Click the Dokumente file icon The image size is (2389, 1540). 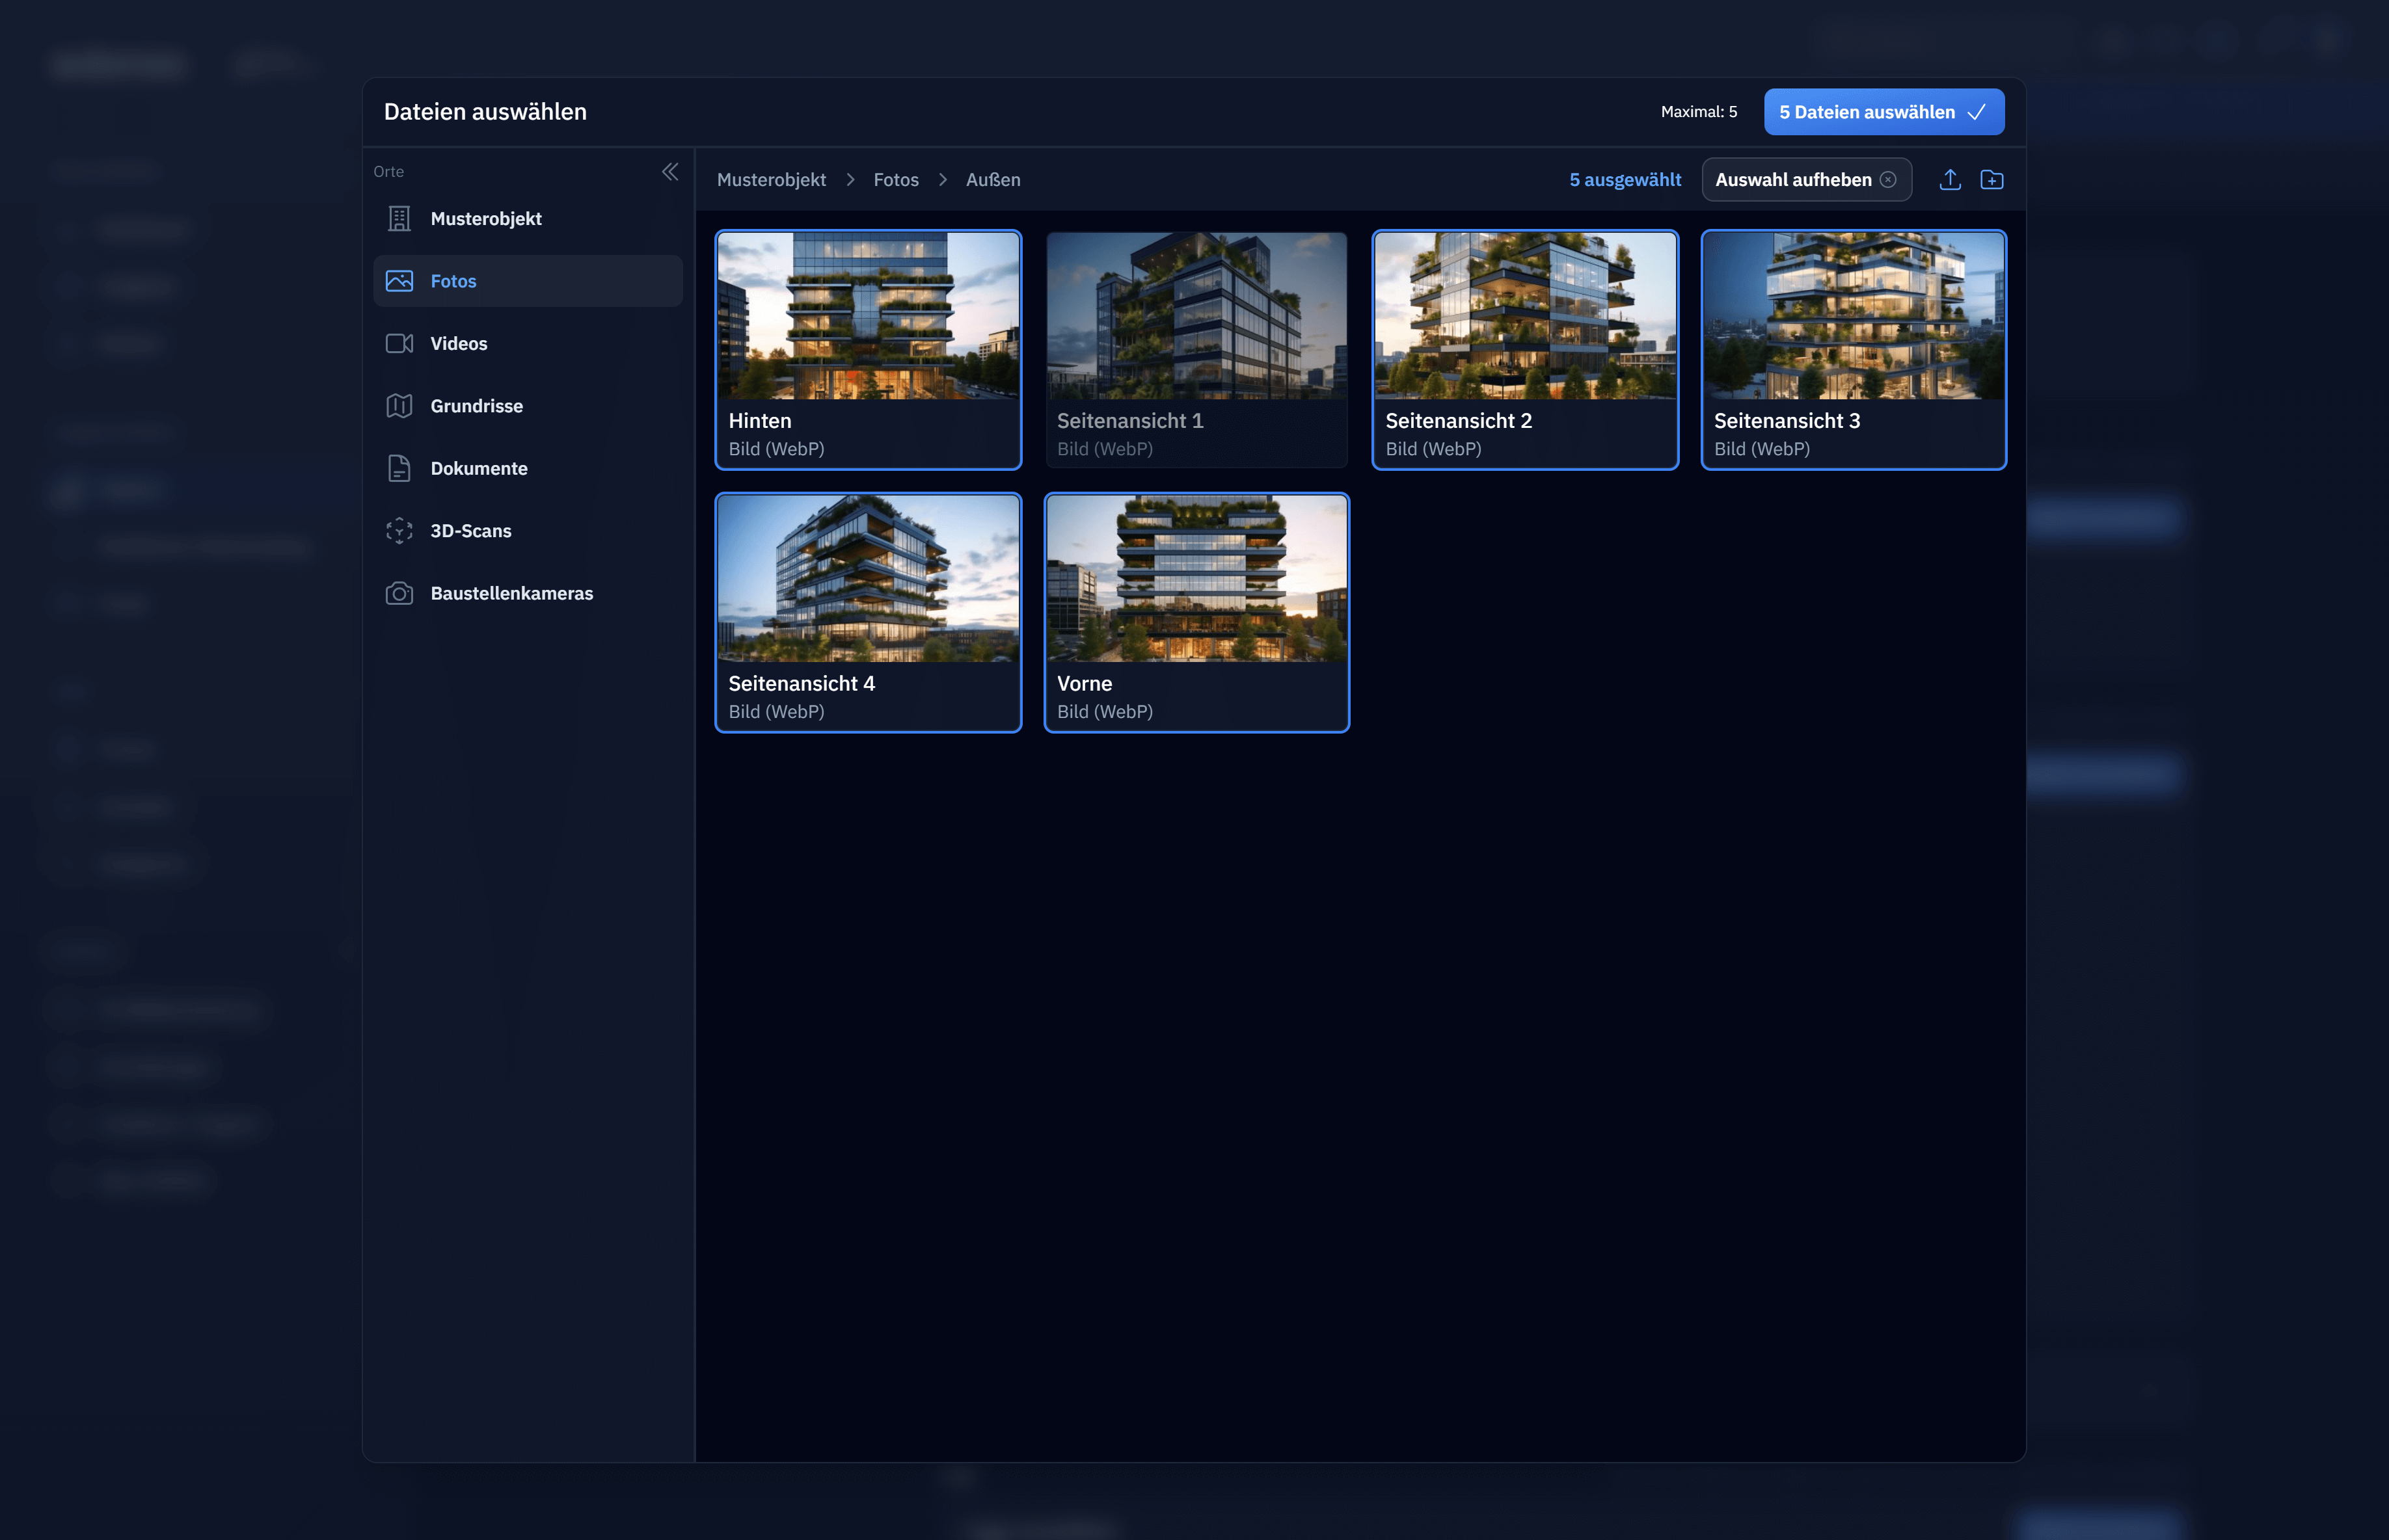(399, 469)
